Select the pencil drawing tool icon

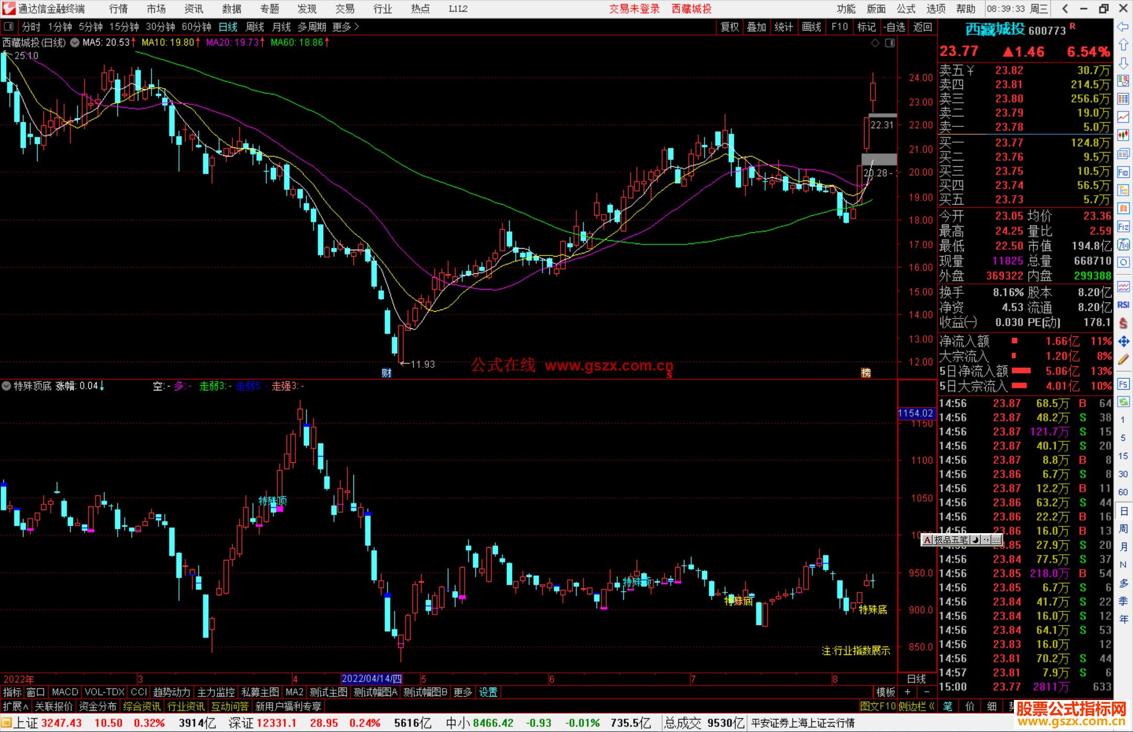[x=1123, y=359]
